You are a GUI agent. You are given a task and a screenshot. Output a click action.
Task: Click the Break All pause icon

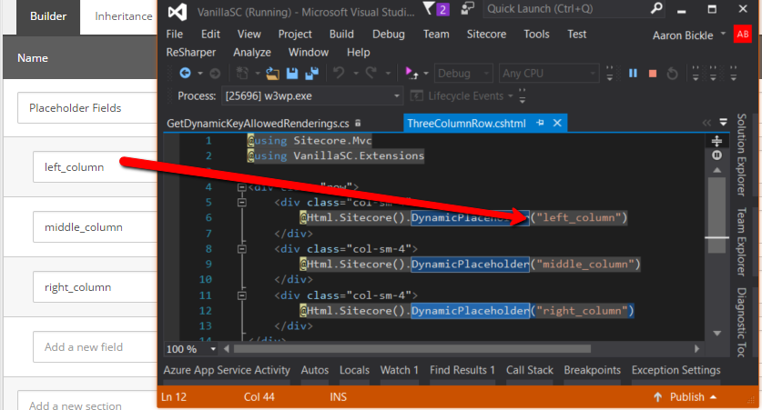[x=633, y=74]
